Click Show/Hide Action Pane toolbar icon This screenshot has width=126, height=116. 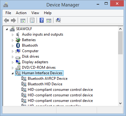click(49, 21)
